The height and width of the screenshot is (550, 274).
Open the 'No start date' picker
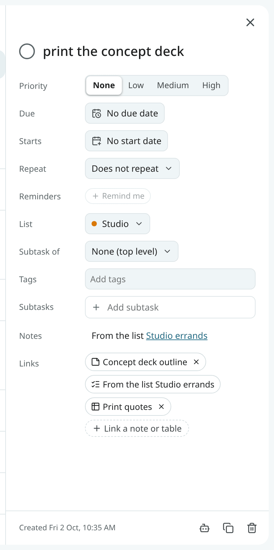click(x=126, y=141)
